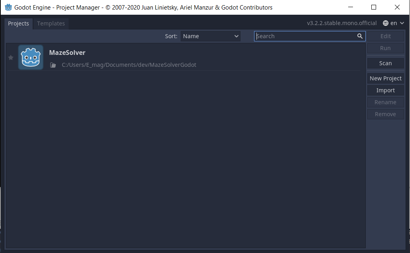Image resolution: width=410 pixels, height=253 pixels.
Task: Maximize the Project Manager window
Action: tap(374, 7)
